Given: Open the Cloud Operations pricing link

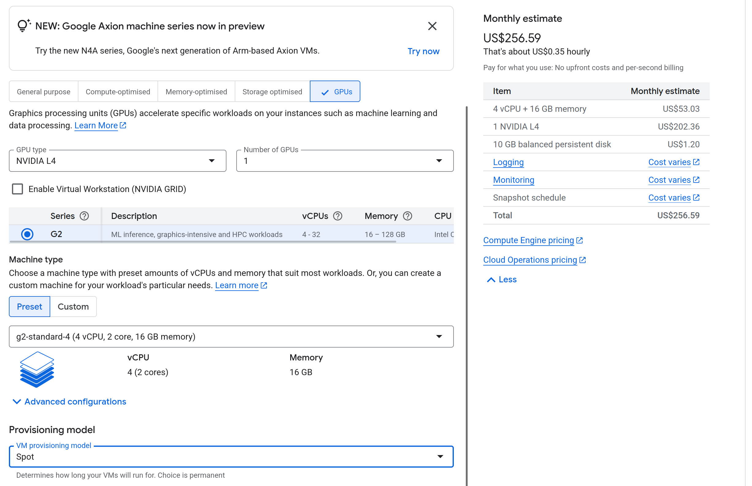Looking at the screenshot, I should pyautogui.click(x=530, y=260).
